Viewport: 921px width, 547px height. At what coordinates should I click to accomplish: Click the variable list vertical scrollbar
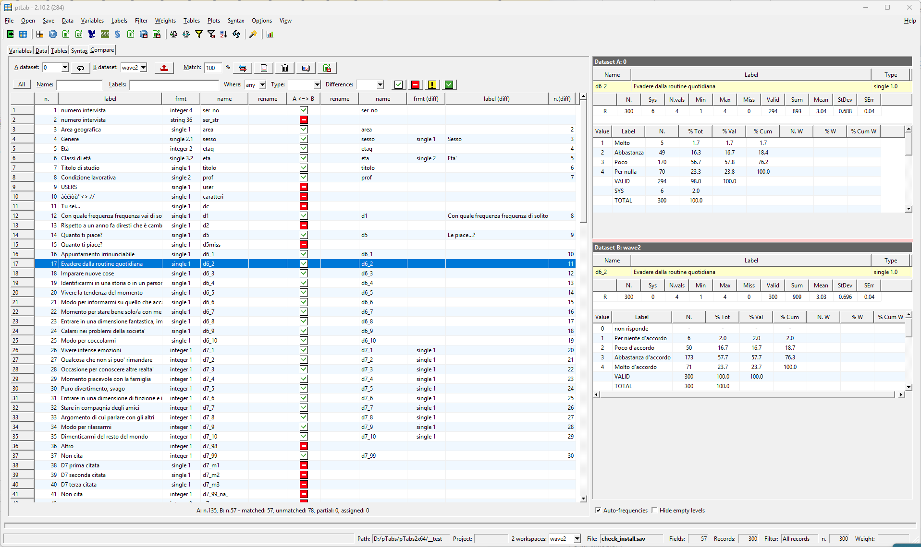coord(583,297)
